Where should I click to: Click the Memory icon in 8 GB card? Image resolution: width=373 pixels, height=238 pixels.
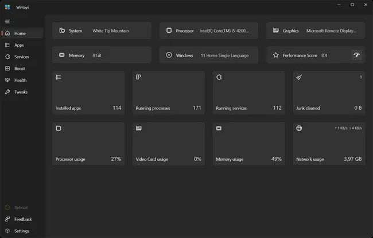pos(62,55)
